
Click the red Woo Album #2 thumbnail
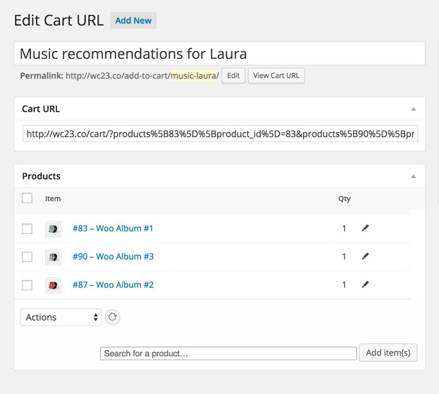click(53, 285)
